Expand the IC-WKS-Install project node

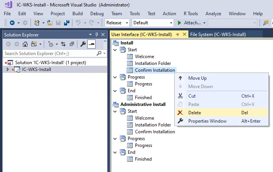pyautogui.click(x=8, y=69)
